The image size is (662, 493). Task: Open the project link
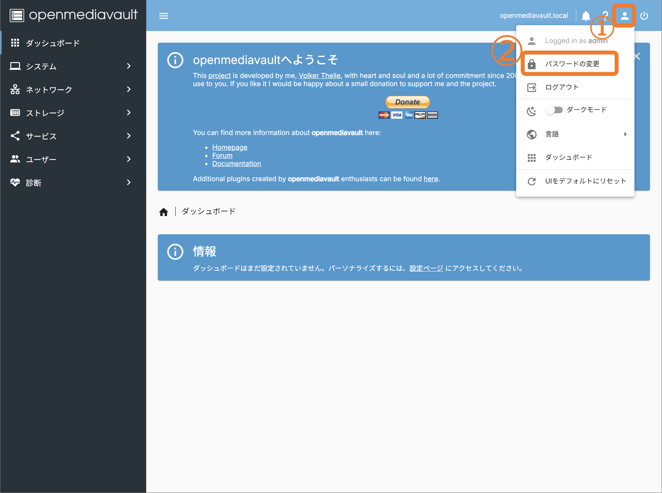(220, 76)
